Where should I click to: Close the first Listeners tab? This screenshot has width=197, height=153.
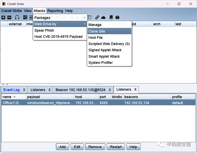pyautogui.click(x=50, y=90)
